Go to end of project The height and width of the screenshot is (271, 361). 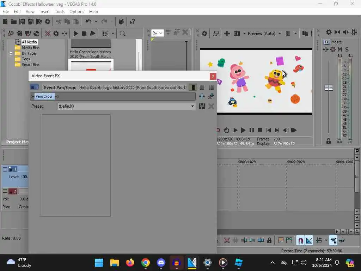277,130
